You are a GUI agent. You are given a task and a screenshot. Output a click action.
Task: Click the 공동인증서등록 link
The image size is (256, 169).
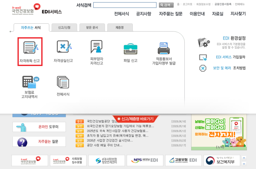tap(223, 4)
